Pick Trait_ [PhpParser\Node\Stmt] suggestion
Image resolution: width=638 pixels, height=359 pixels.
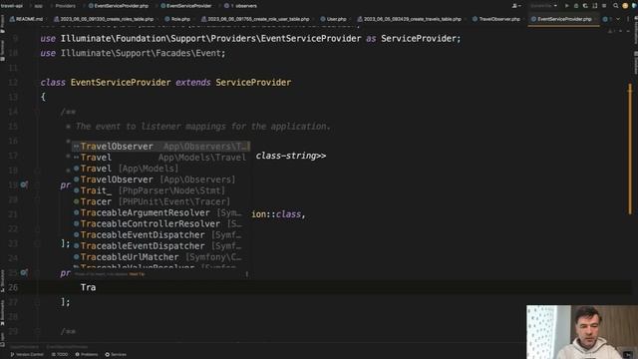160,190
